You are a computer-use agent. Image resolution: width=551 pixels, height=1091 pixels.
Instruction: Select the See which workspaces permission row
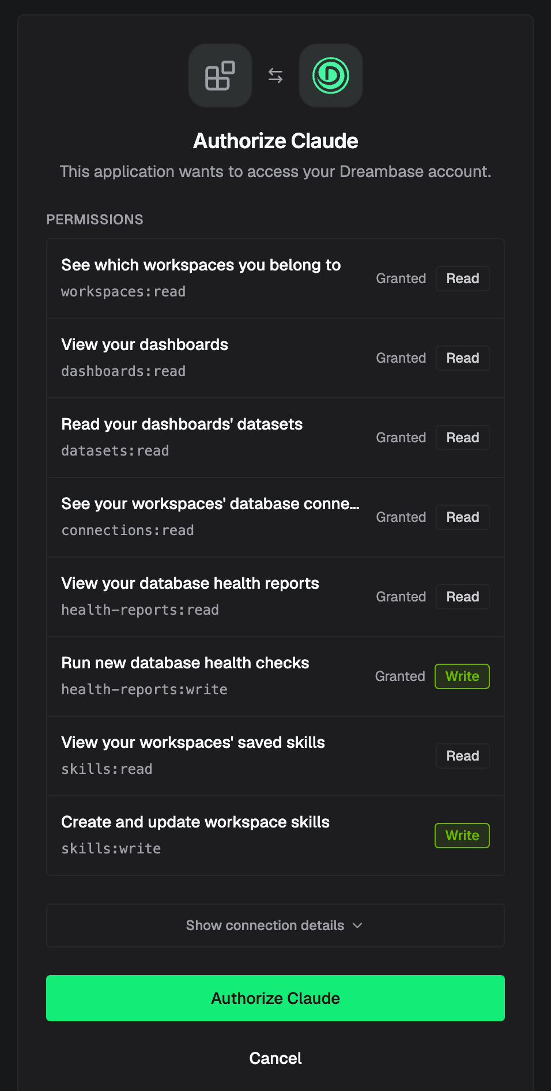tap(275, 279)
